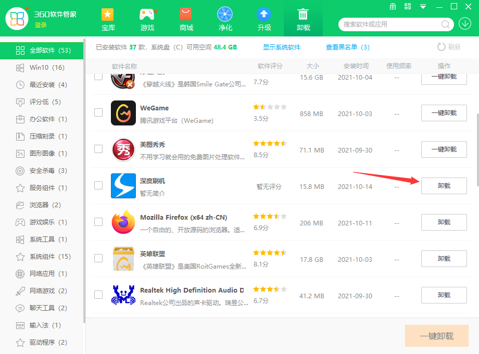The height and width of the screenshot is (354, 479).
Task: Click the gift box icon in title bar
Action: coord(393,6)
